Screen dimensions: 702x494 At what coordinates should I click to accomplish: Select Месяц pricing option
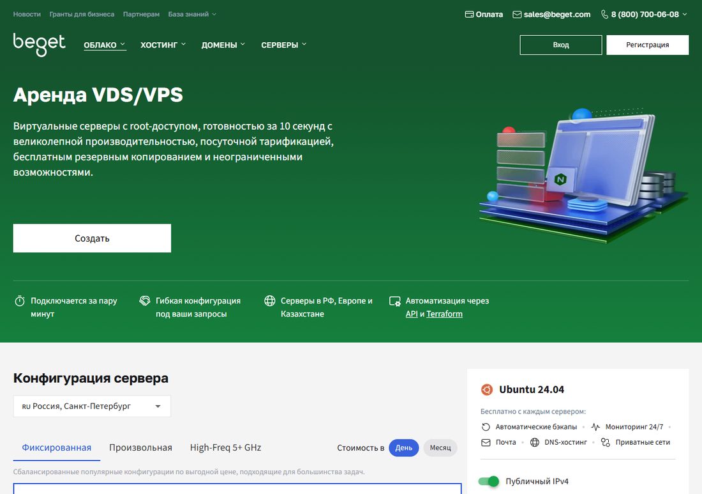pos(440,448)
